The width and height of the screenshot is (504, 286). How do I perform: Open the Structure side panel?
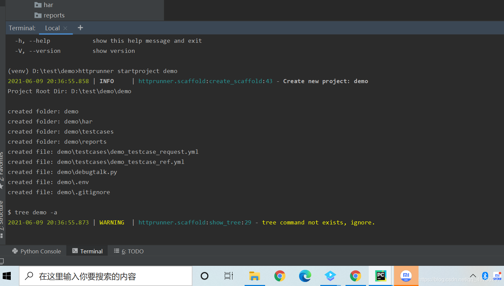coord(1,219)
